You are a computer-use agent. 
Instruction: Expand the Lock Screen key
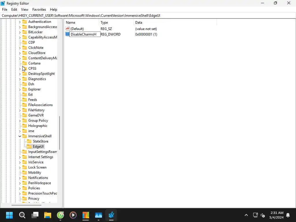point(20,167)
